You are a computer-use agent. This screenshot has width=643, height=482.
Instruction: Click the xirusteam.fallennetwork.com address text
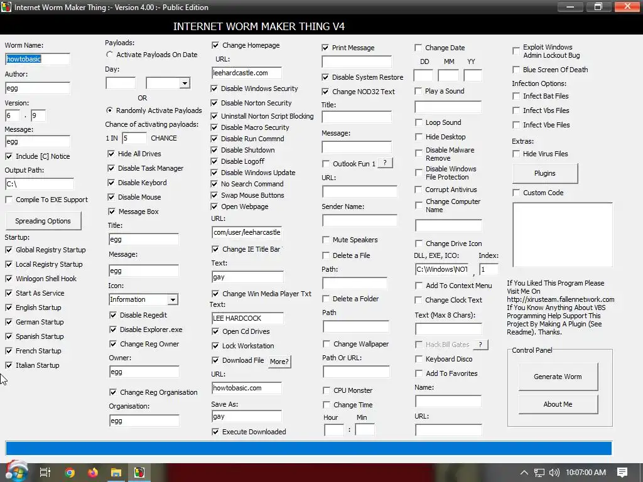point(561,299)
